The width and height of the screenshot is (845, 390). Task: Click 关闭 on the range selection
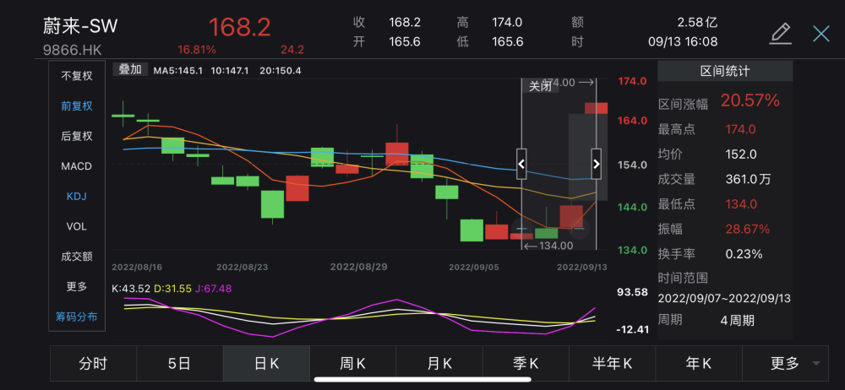pos(540,86)
